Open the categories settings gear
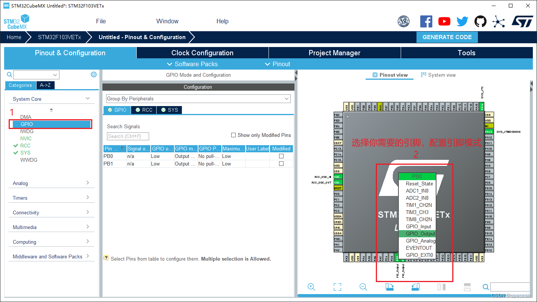 point(94,74)
